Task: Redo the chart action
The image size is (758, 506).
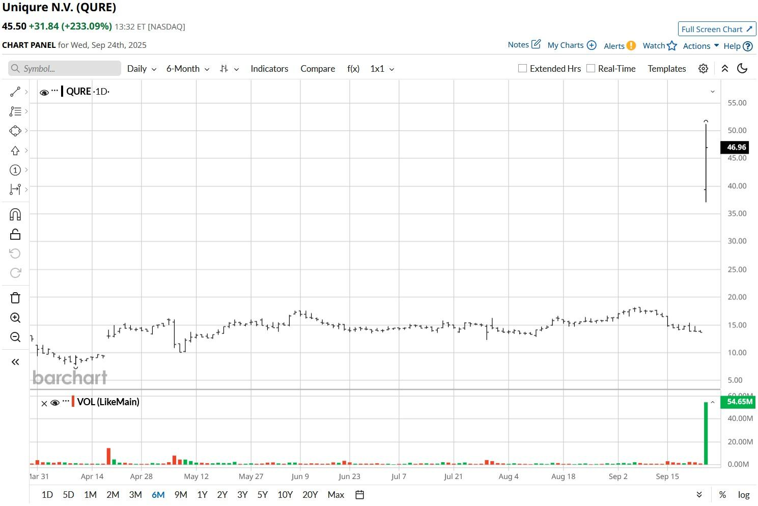Action: tap(15, 273)
